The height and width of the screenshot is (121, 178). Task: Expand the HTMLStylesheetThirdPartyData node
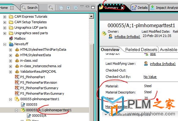tap(10, 50)
